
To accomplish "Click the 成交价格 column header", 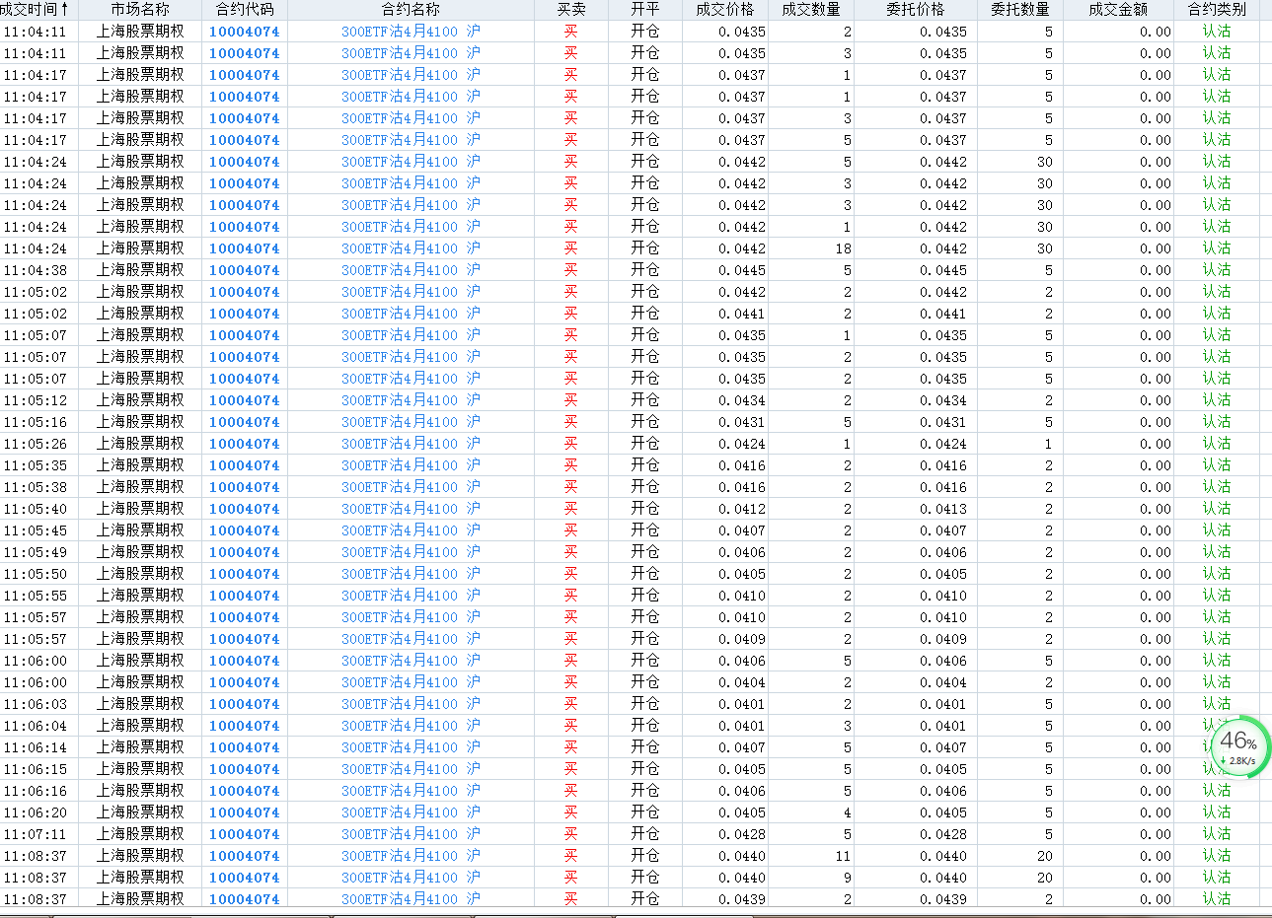I will click(725, 10).
